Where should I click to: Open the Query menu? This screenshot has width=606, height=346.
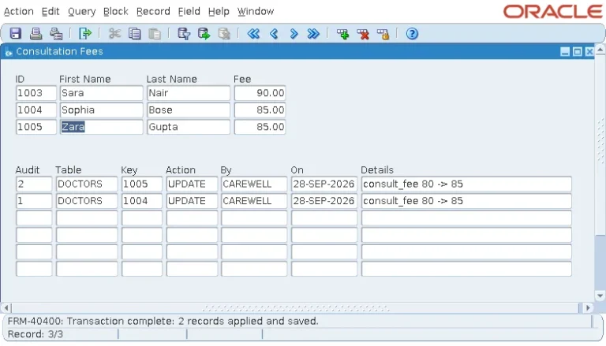click(x=81, y=12)
